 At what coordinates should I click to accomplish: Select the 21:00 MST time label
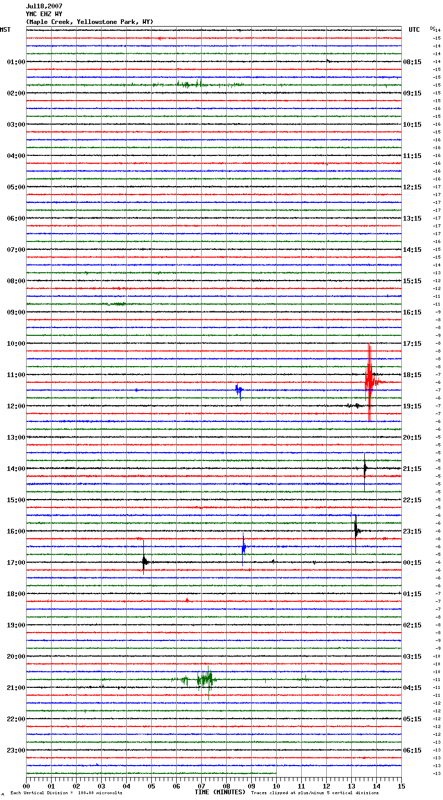(16, 688)
